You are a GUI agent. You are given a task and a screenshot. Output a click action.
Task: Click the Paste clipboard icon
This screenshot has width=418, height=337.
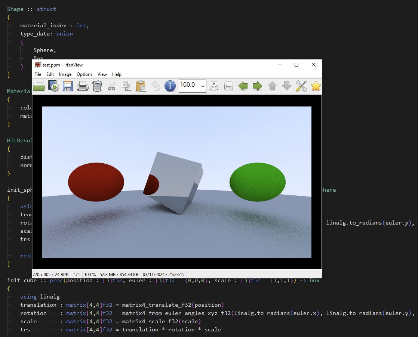pyautogui.click(x=141, y=86)
